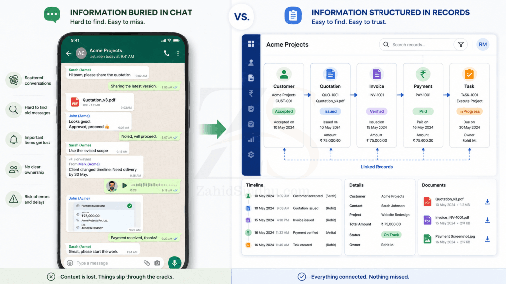This screenshot has width=506, height=284.
Task: Click TASK-1001 on the Task card
Action: pos(469,95)
